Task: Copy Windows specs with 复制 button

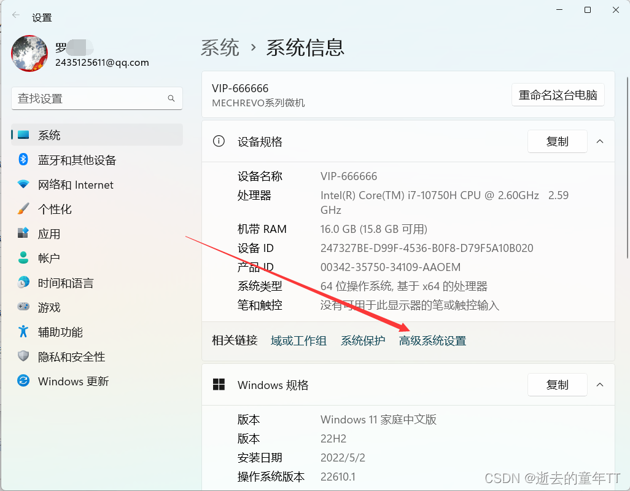Action: pos(558,385)
